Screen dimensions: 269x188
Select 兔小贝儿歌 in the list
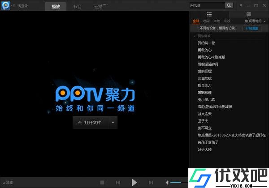pyautogui.click(x=206, y=100)
